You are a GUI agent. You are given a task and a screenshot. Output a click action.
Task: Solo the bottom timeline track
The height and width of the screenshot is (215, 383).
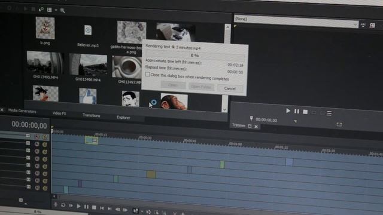45,188
